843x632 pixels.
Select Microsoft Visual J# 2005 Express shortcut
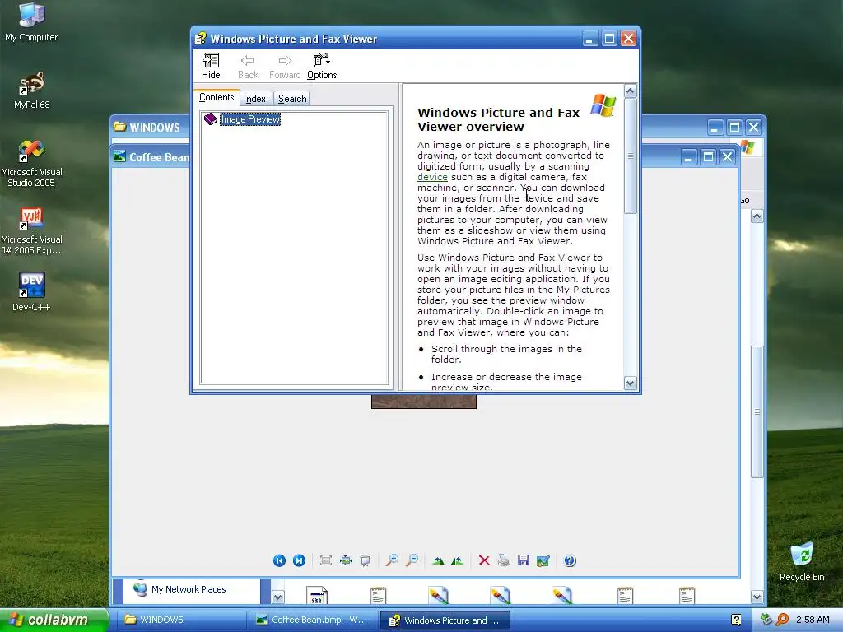click(x=31, y=231)
